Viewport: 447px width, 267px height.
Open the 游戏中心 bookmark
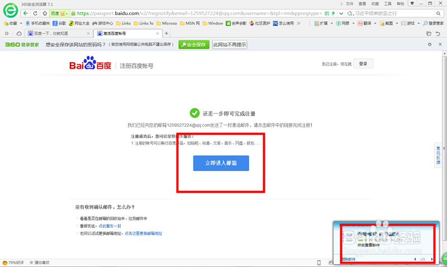(x=103, y=23)
